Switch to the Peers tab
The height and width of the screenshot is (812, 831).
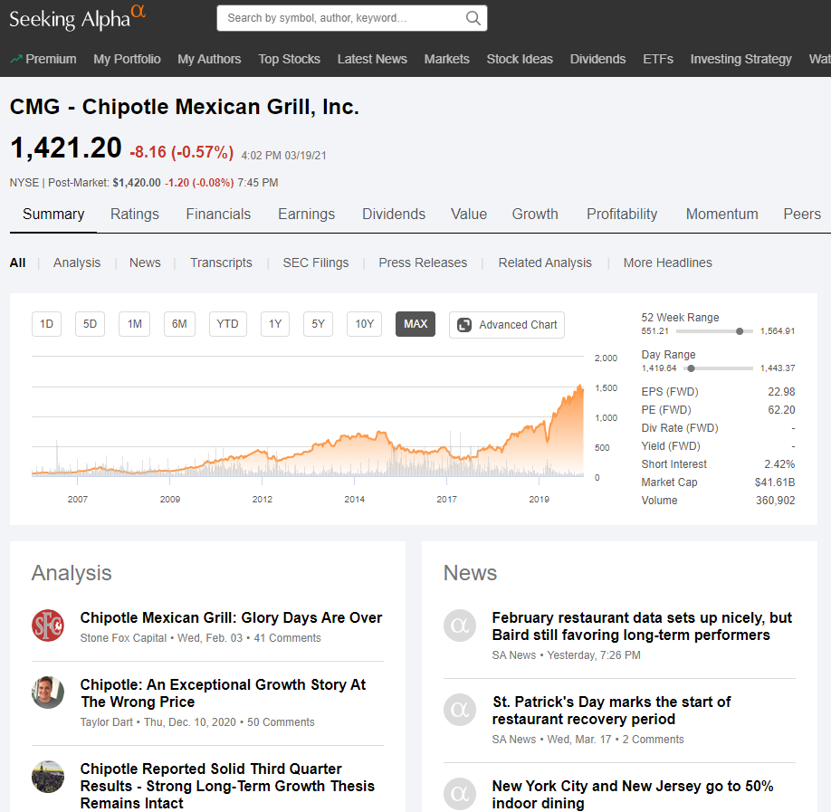(802, 215)
